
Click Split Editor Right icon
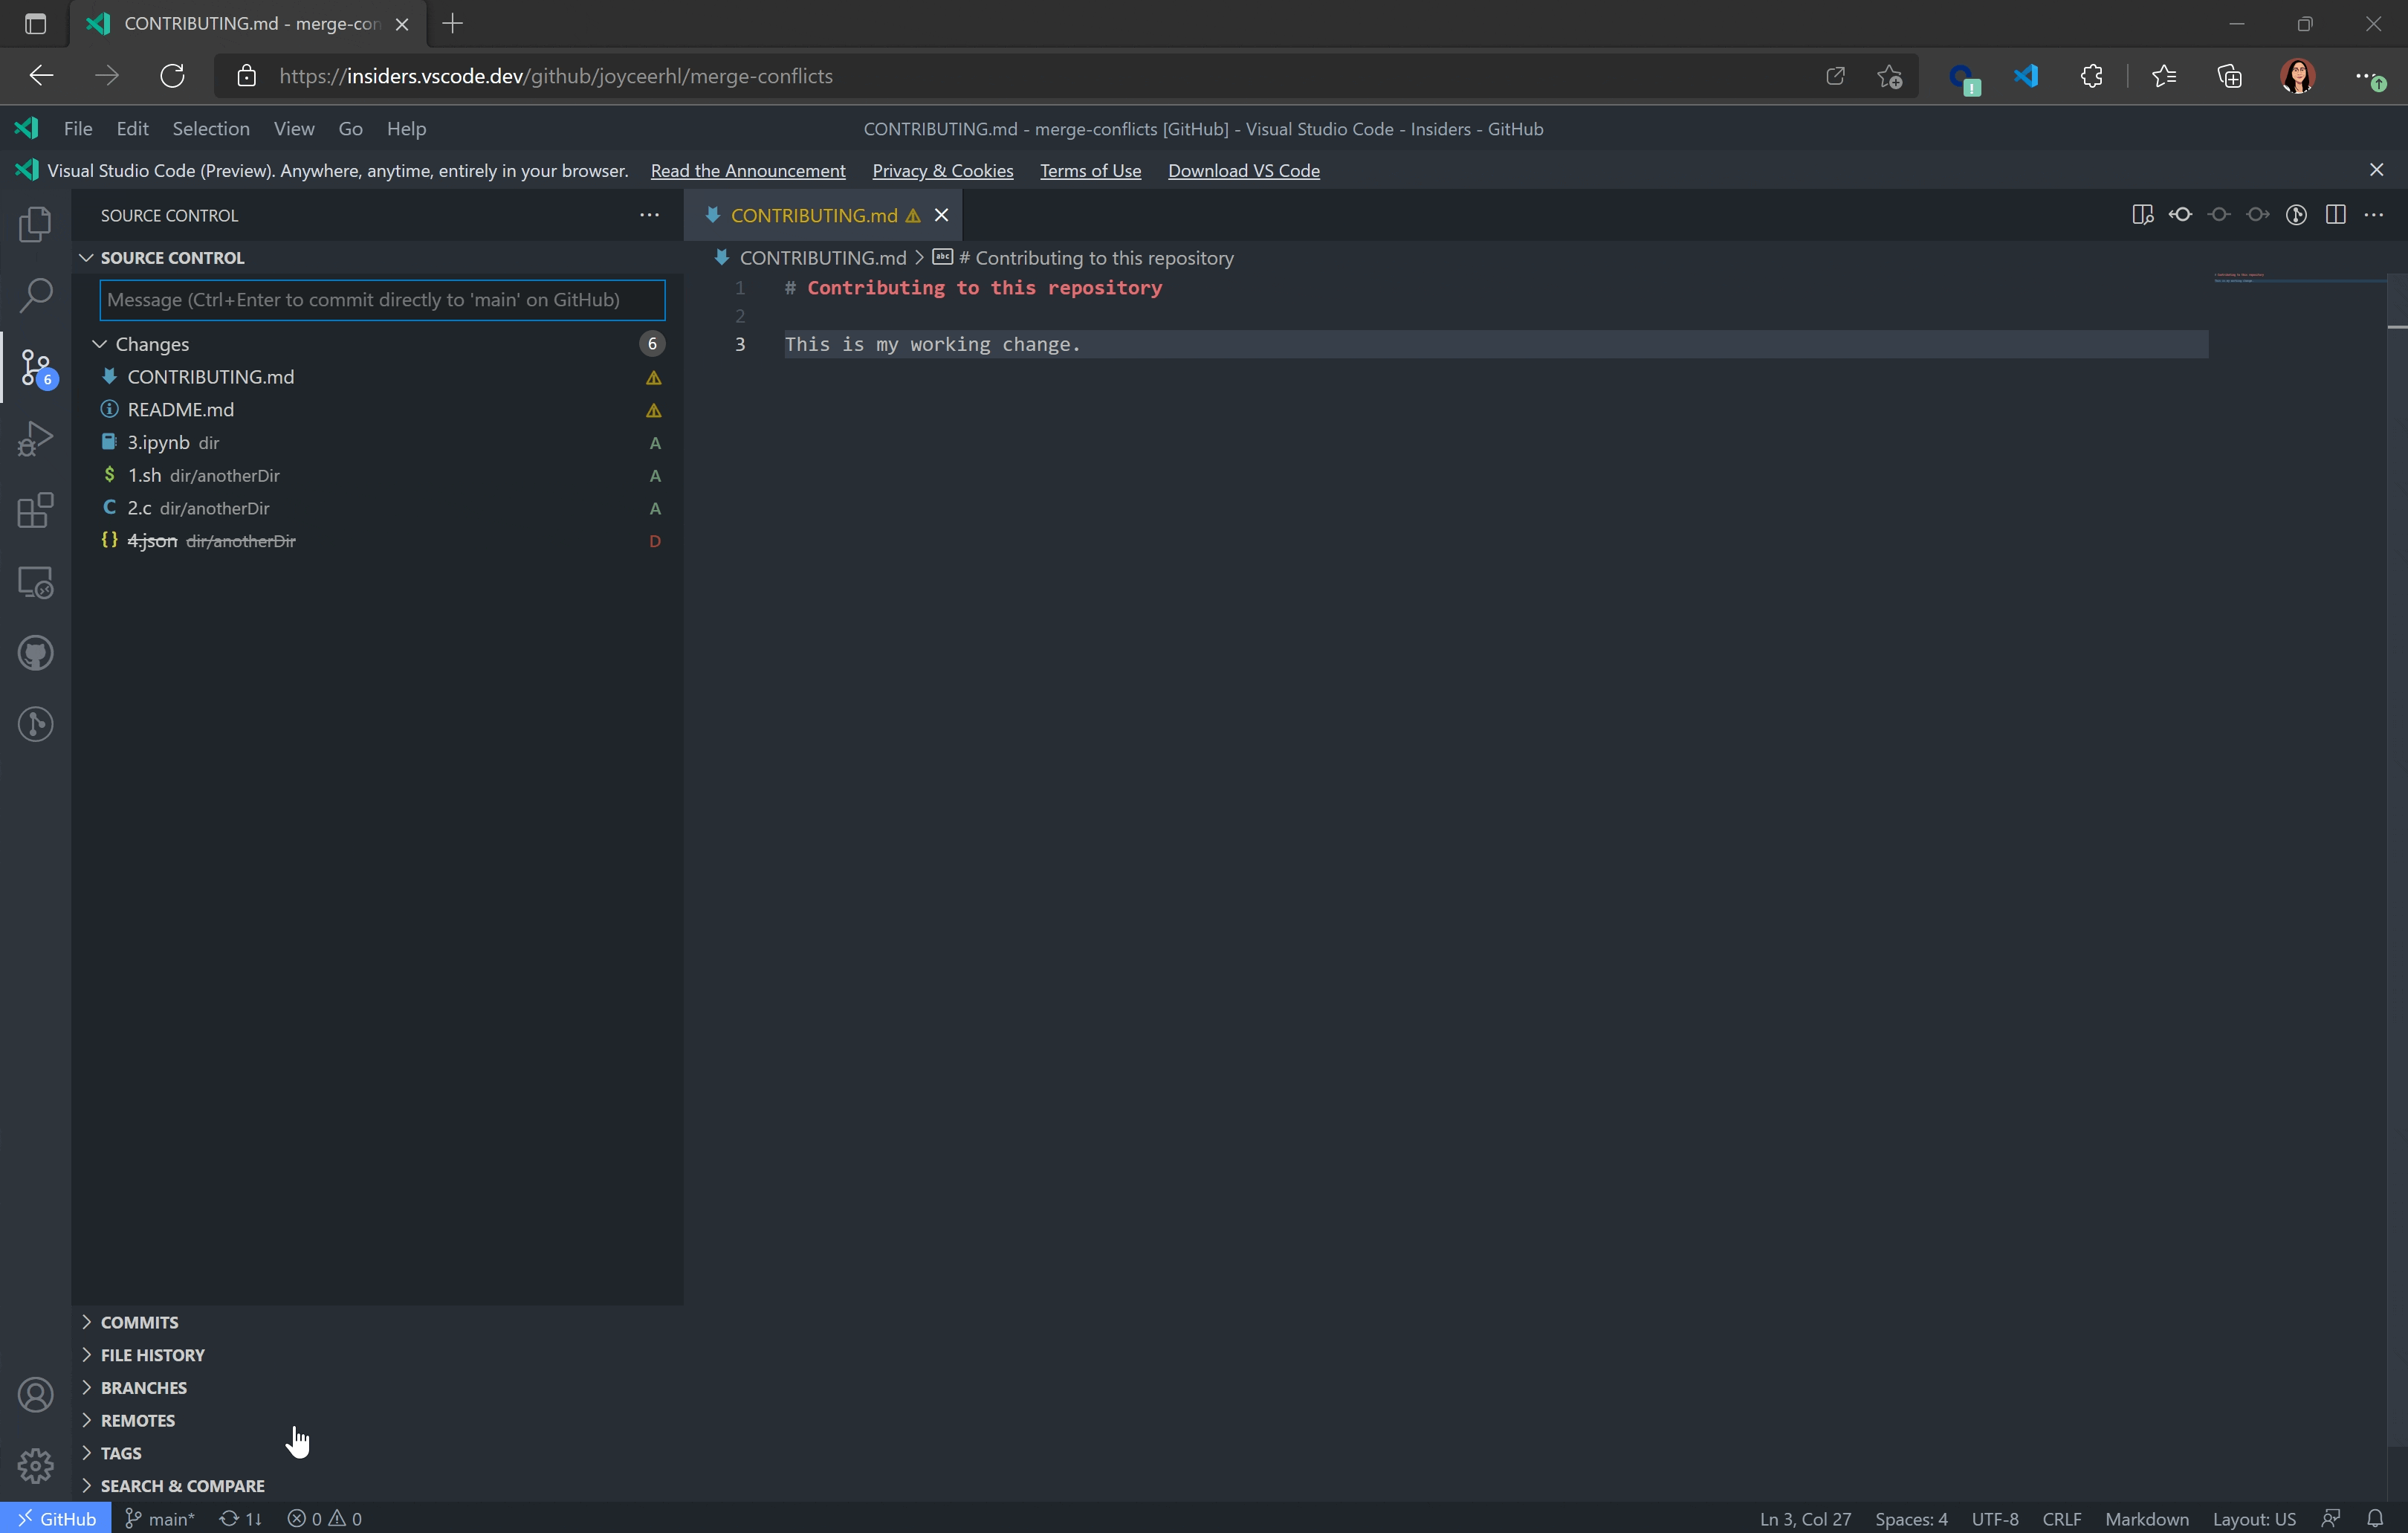[2335, 215]
